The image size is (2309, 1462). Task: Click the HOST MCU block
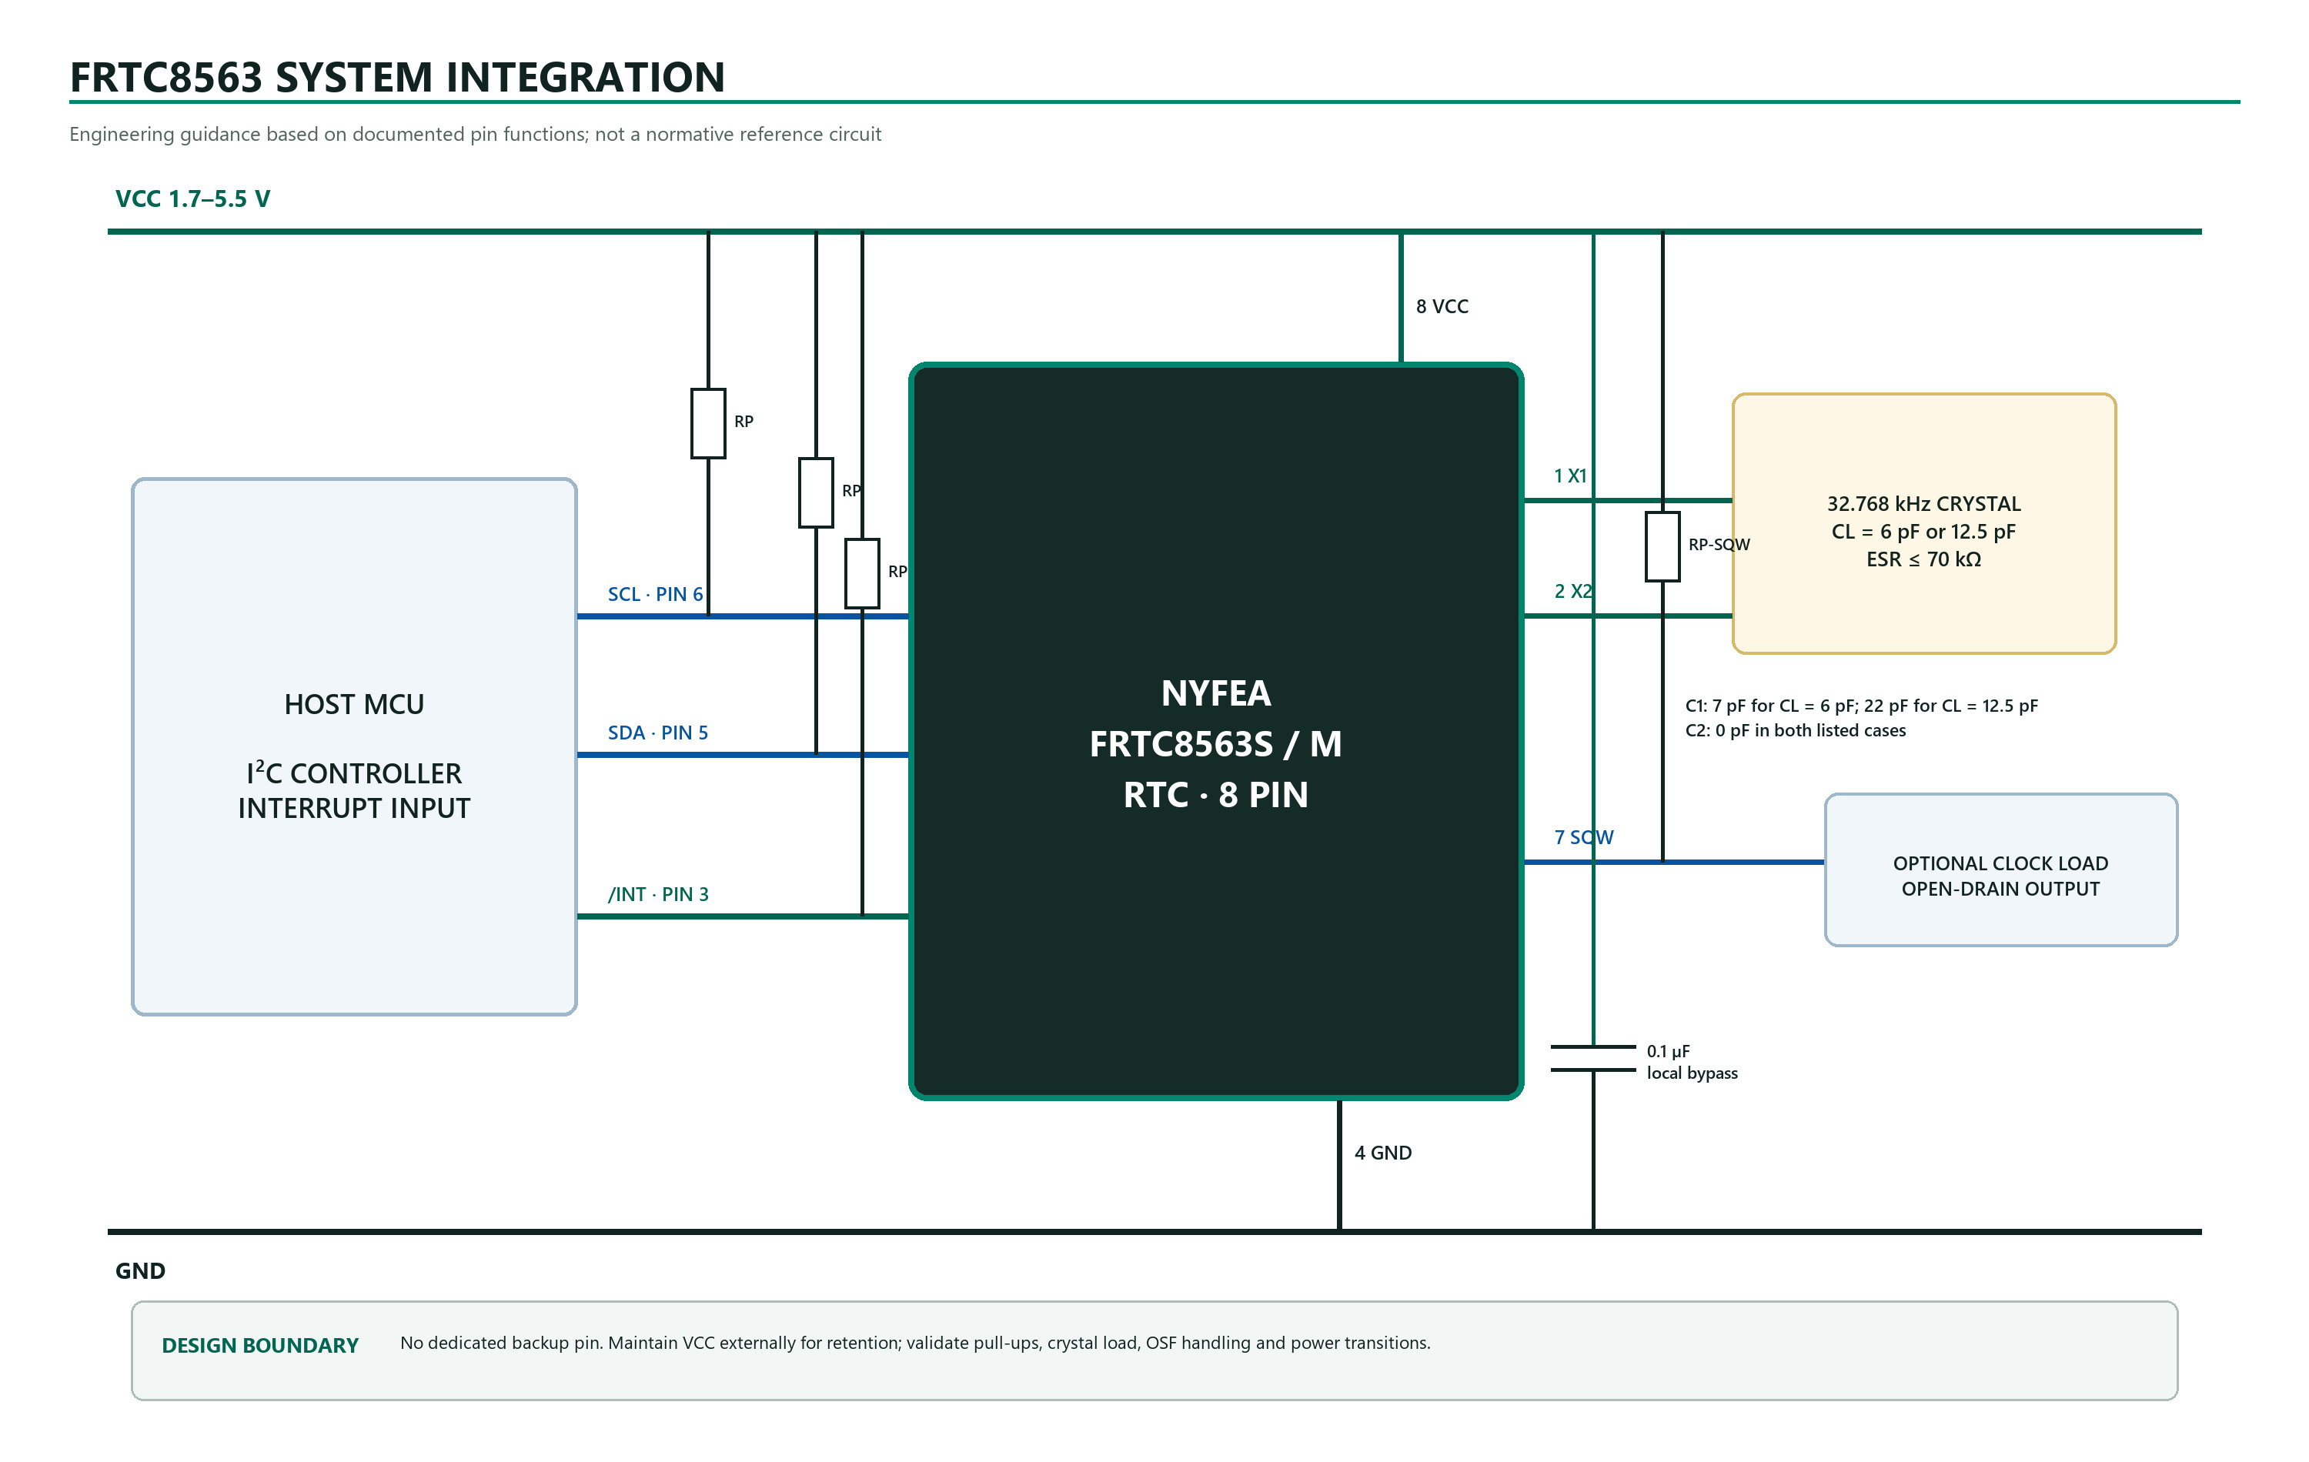(354, 746)
